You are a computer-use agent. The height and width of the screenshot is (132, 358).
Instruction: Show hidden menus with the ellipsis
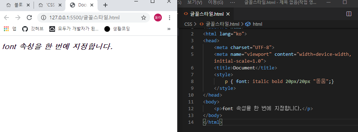(233, 2)
